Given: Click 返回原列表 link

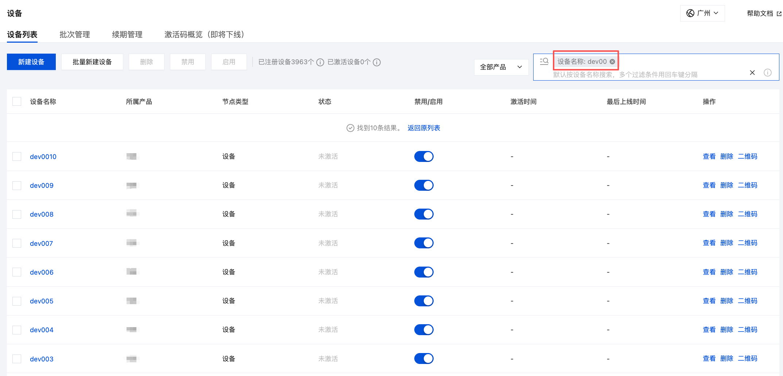Looking at the screenshot, I should pyautogui.click(x=424, y=128).
